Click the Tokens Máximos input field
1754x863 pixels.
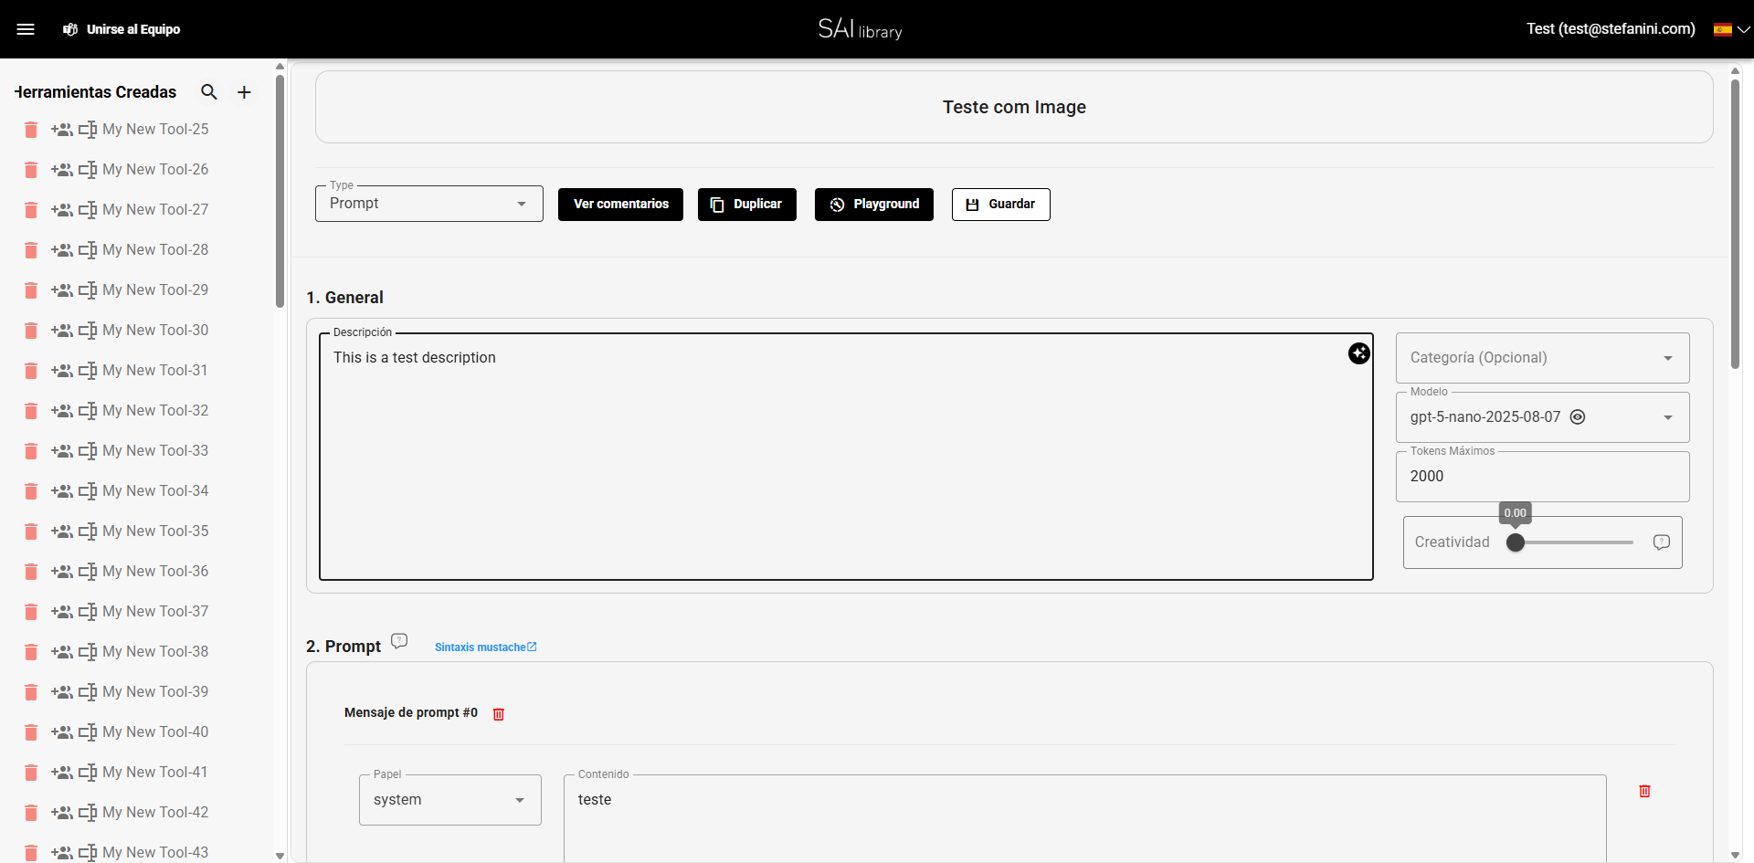click(x=1542, y=477)
